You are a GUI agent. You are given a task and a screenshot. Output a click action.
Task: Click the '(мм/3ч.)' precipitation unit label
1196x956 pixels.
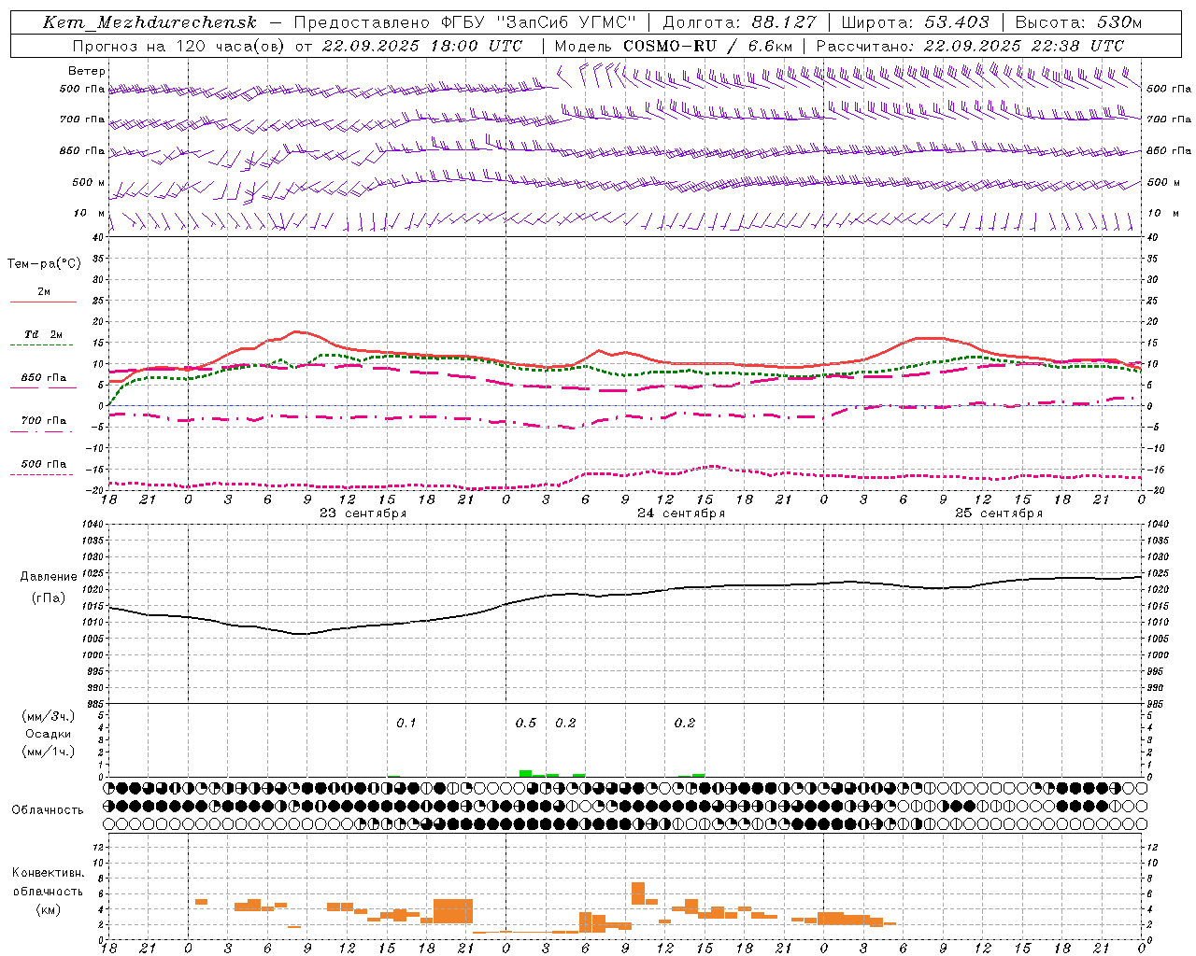48,717
